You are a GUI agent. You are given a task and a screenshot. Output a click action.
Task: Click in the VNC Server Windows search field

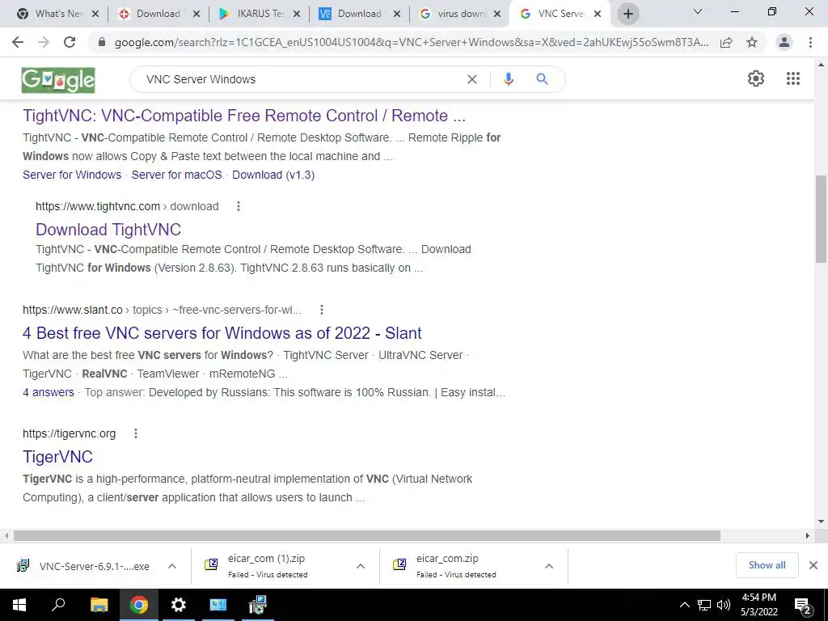pos(301,79)
